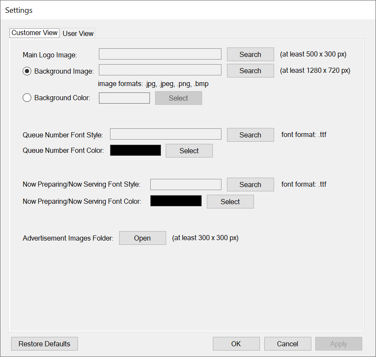Switch to the User View tab
Image resolution: width=376 pixels, height=357 pixels.
click(x=78, y=33)
